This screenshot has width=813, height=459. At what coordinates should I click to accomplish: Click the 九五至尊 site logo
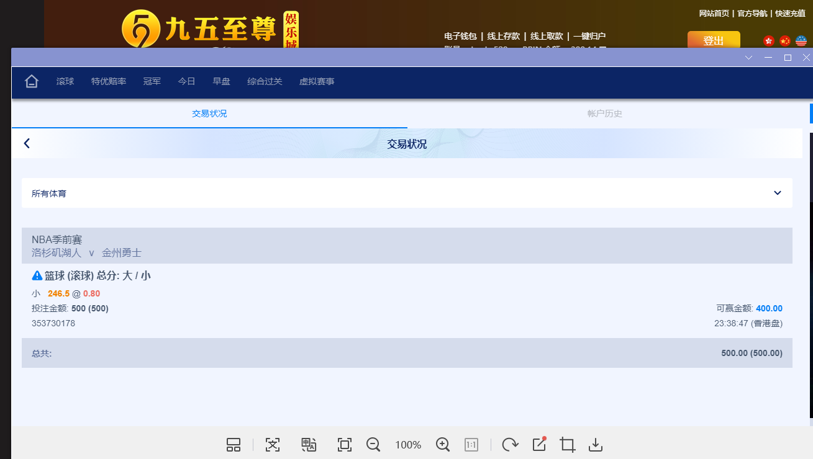210,29
